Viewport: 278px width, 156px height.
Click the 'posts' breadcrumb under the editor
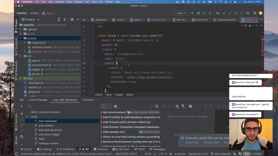130,95
